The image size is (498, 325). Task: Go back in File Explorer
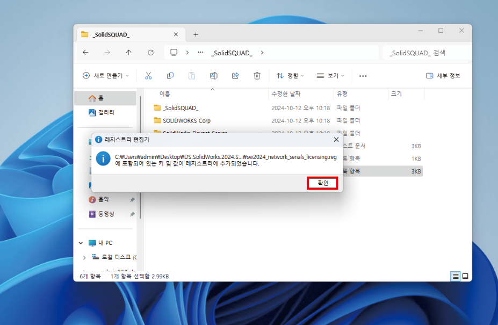(85, 53)
